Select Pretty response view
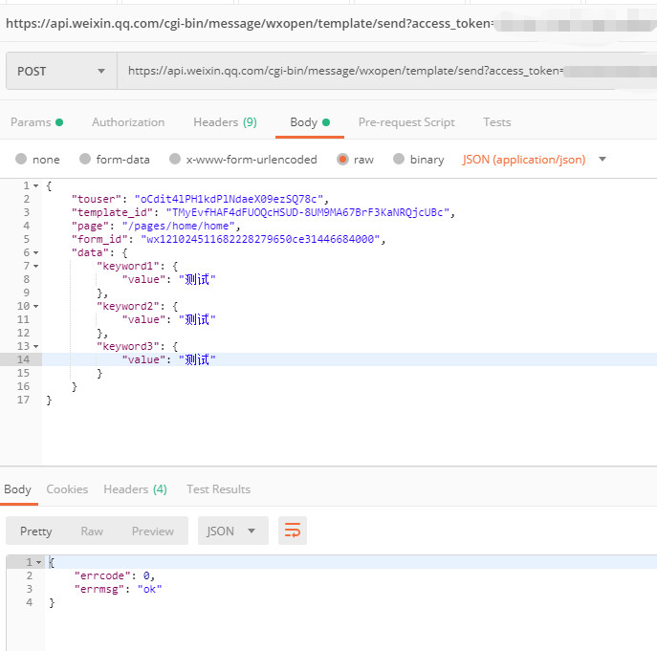 click(35, 532)
